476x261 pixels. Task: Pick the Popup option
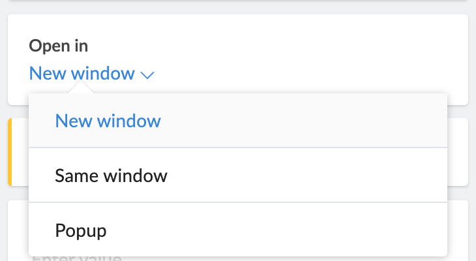click(x=81, y=230)
